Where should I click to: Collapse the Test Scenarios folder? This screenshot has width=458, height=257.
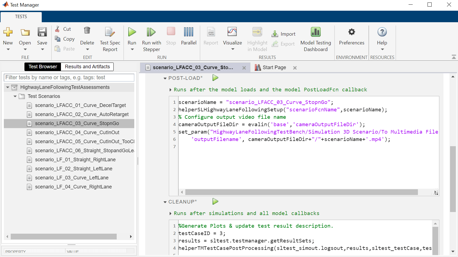[x=15, y=96]
